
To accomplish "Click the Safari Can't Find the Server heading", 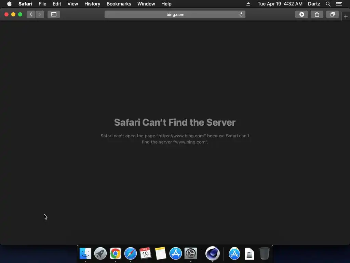I will [175, 122].
